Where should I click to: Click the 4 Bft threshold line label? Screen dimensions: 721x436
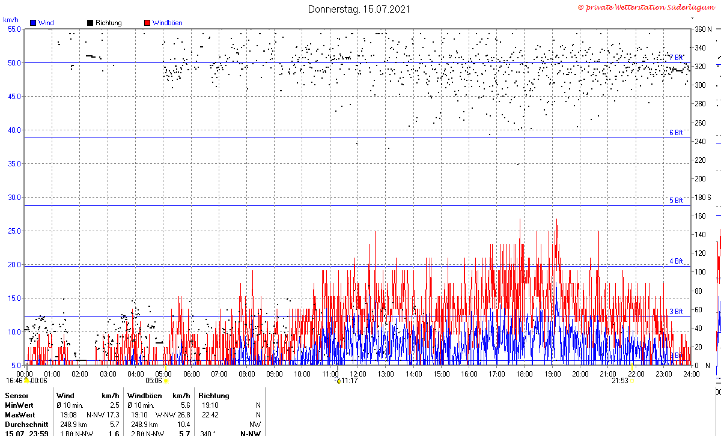[x=676, y=261]
